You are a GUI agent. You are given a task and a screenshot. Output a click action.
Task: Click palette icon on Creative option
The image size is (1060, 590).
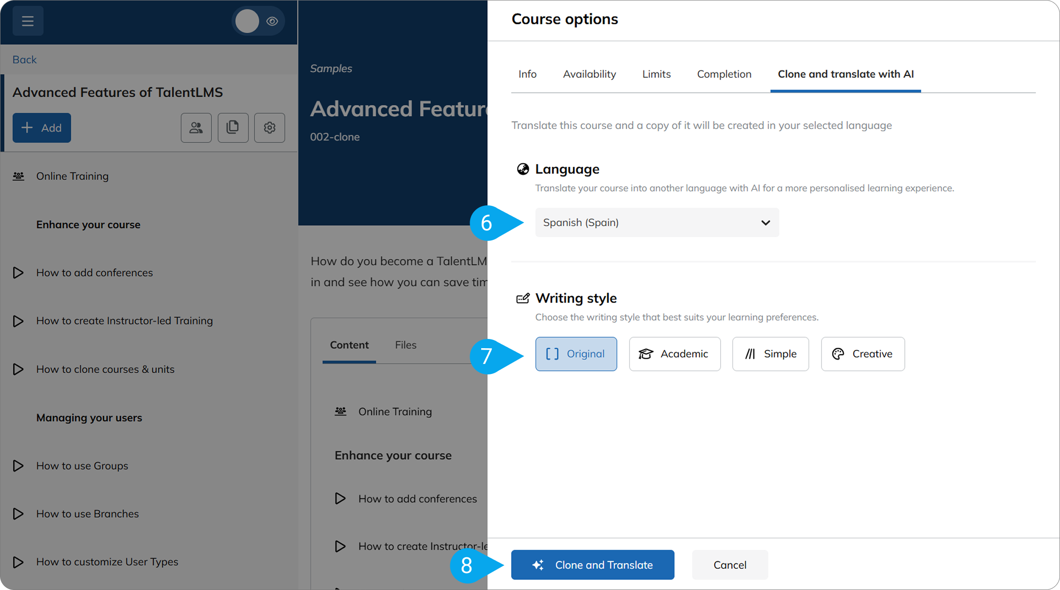click(x=838, y=354)
